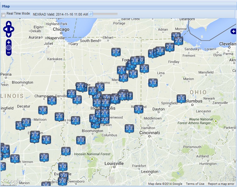Click Report a map error link
The width and height of the screenshot is (237, 187).
[x=221, y=184]
